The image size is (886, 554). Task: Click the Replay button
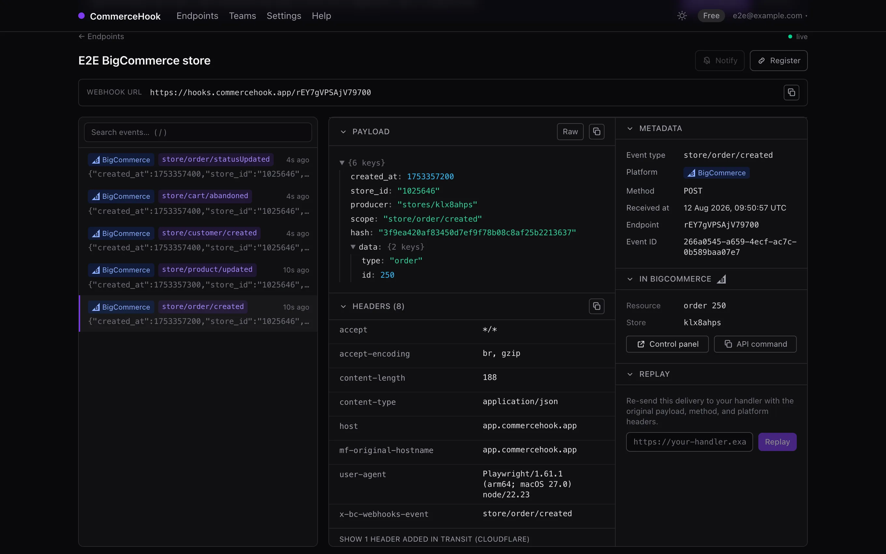777,442
